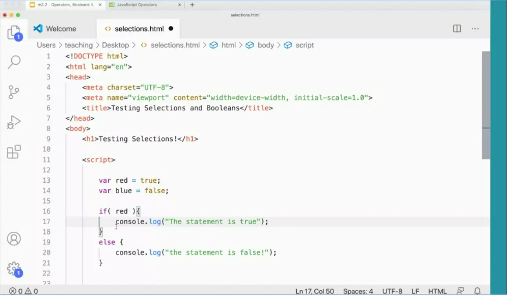Click the opening <script> tag

(x=98, y=160)
